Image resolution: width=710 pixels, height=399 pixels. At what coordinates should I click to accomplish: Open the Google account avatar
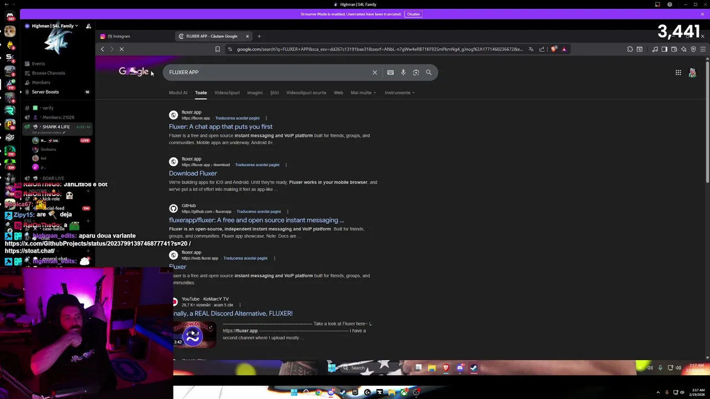(692, 73)
